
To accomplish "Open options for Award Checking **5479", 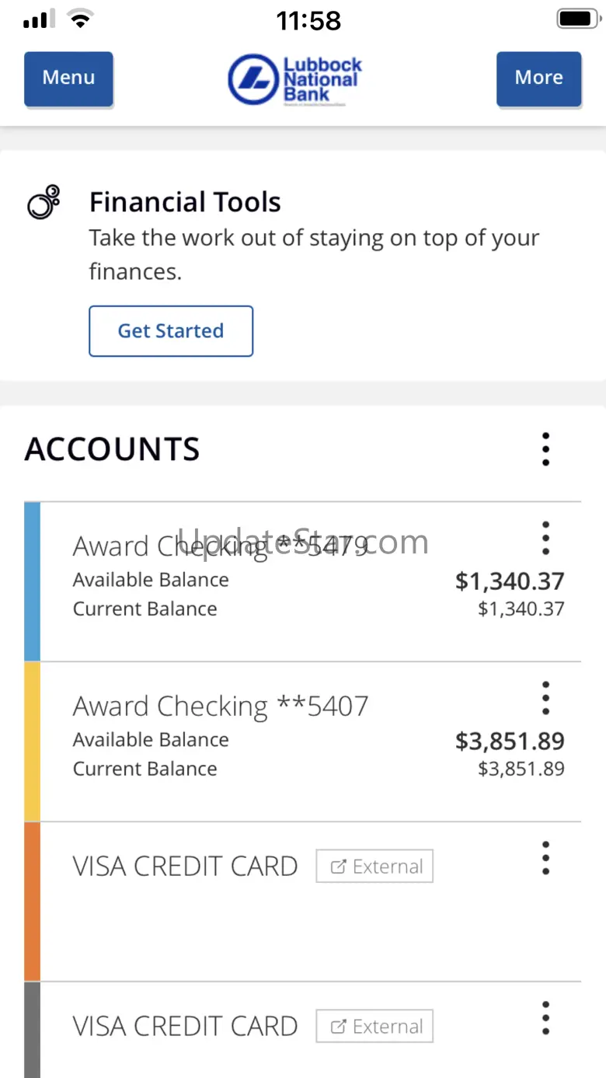I will click(545, 538).
